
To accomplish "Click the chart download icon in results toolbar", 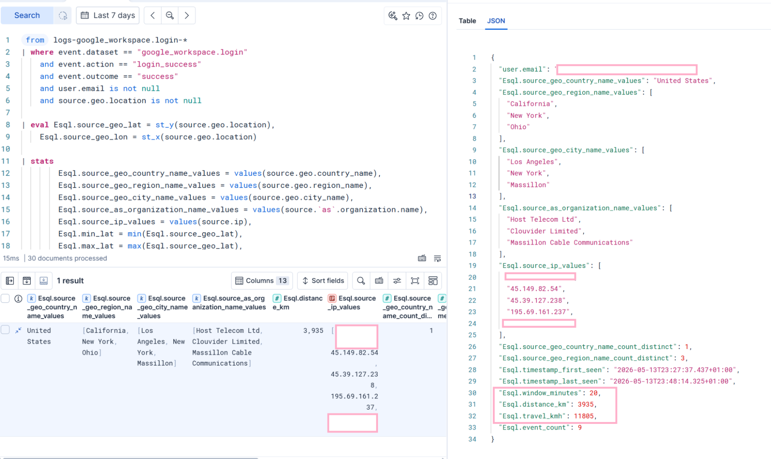I will [27, 280].
